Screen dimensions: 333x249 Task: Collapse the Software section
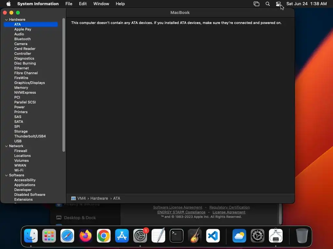[x=7, y=175]
